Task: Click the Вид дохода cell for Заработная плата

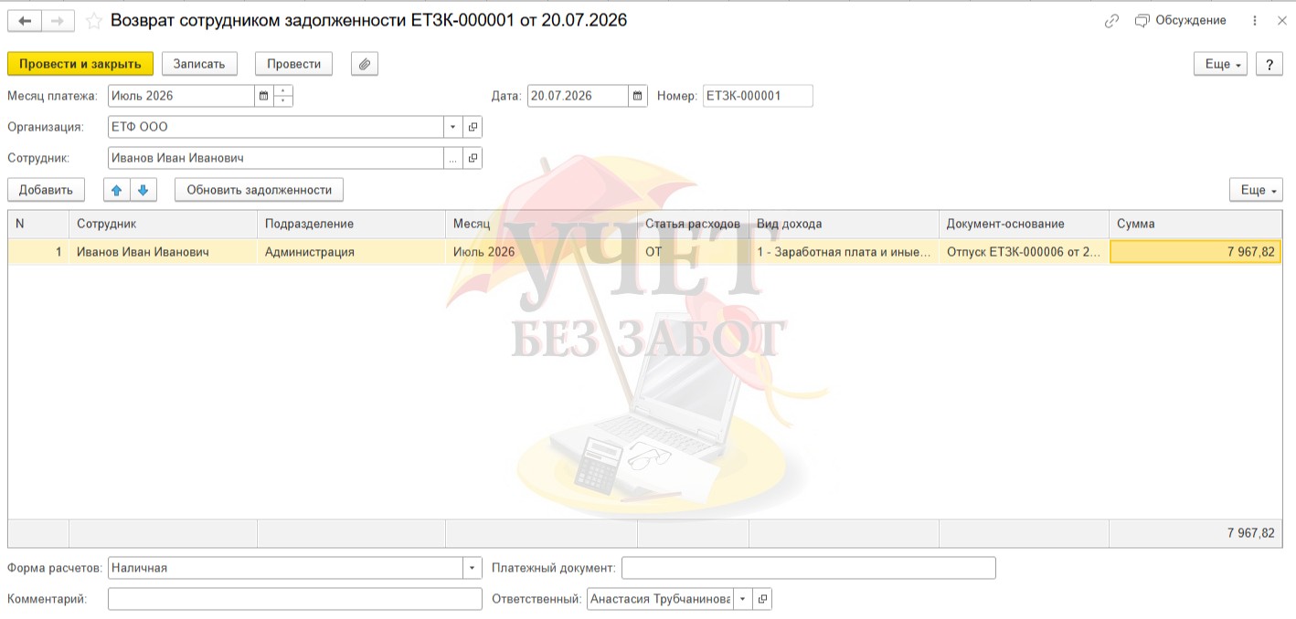Action: pyautogui.click(x=844, y=252)
